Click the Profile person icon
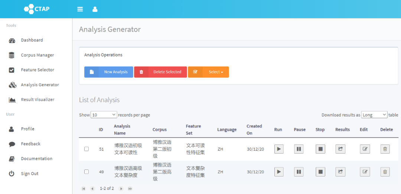Image resolution: width=401 pixels, height=194 pixels. 11,129
